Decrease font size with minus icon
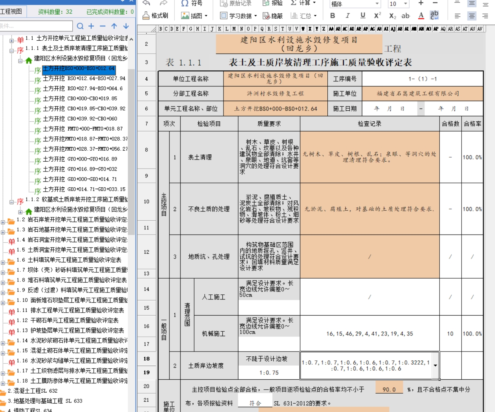Viewport: 495px width, 412px height. tap(435, 3)
